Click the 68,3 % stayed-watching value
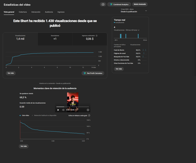 click(23, 98)
